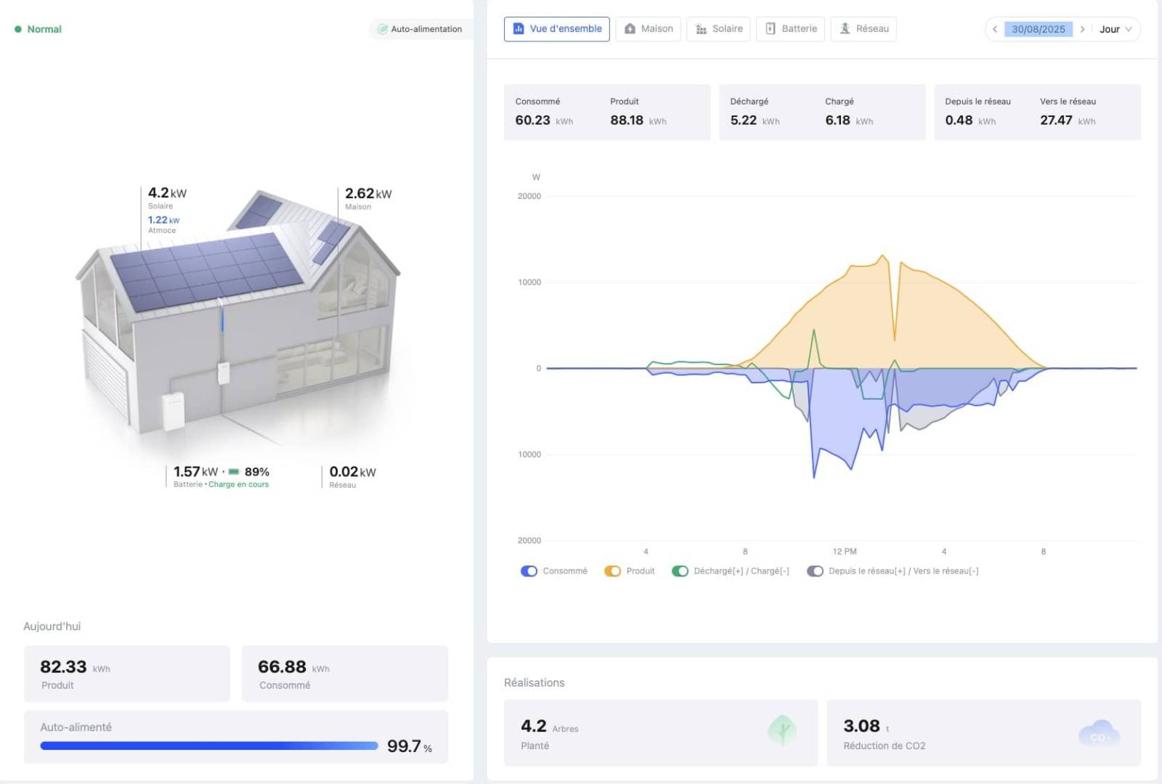Toggle the Depuis le réseau series

(x=815, y=571)
